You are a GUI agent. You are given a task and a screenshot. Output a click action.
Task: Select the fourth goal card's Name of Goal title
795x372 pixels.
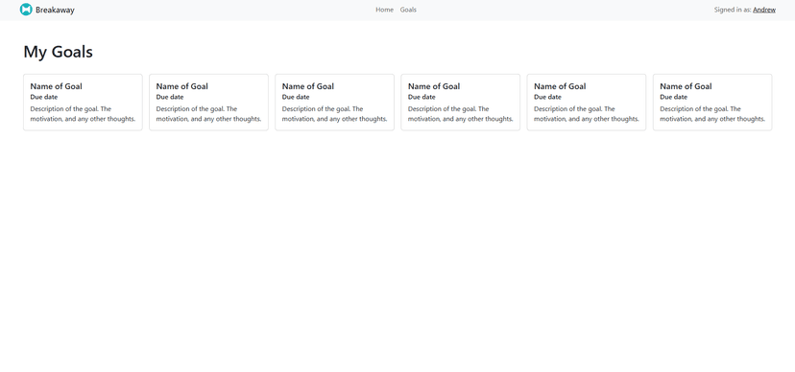coord(434,86)
